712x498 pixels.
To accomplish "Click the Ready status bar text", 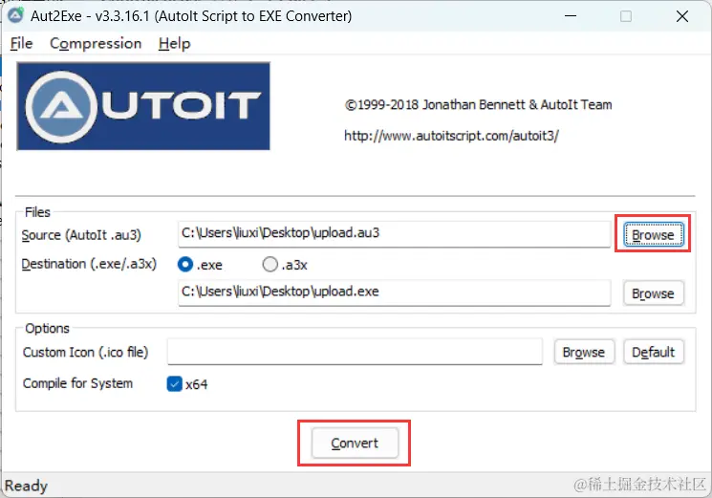I will pyautogui.click(x=26, y=486).
